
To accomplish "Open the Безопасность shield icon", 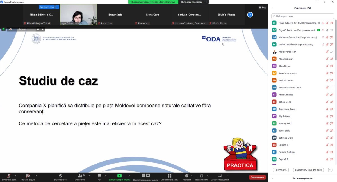I will (x=61, y=176).
